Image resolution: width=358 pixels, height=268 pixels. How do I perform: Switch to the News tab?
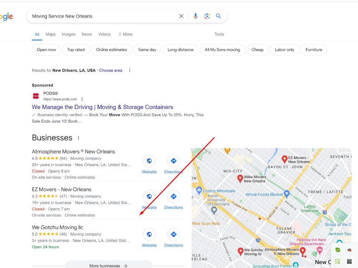87,34
